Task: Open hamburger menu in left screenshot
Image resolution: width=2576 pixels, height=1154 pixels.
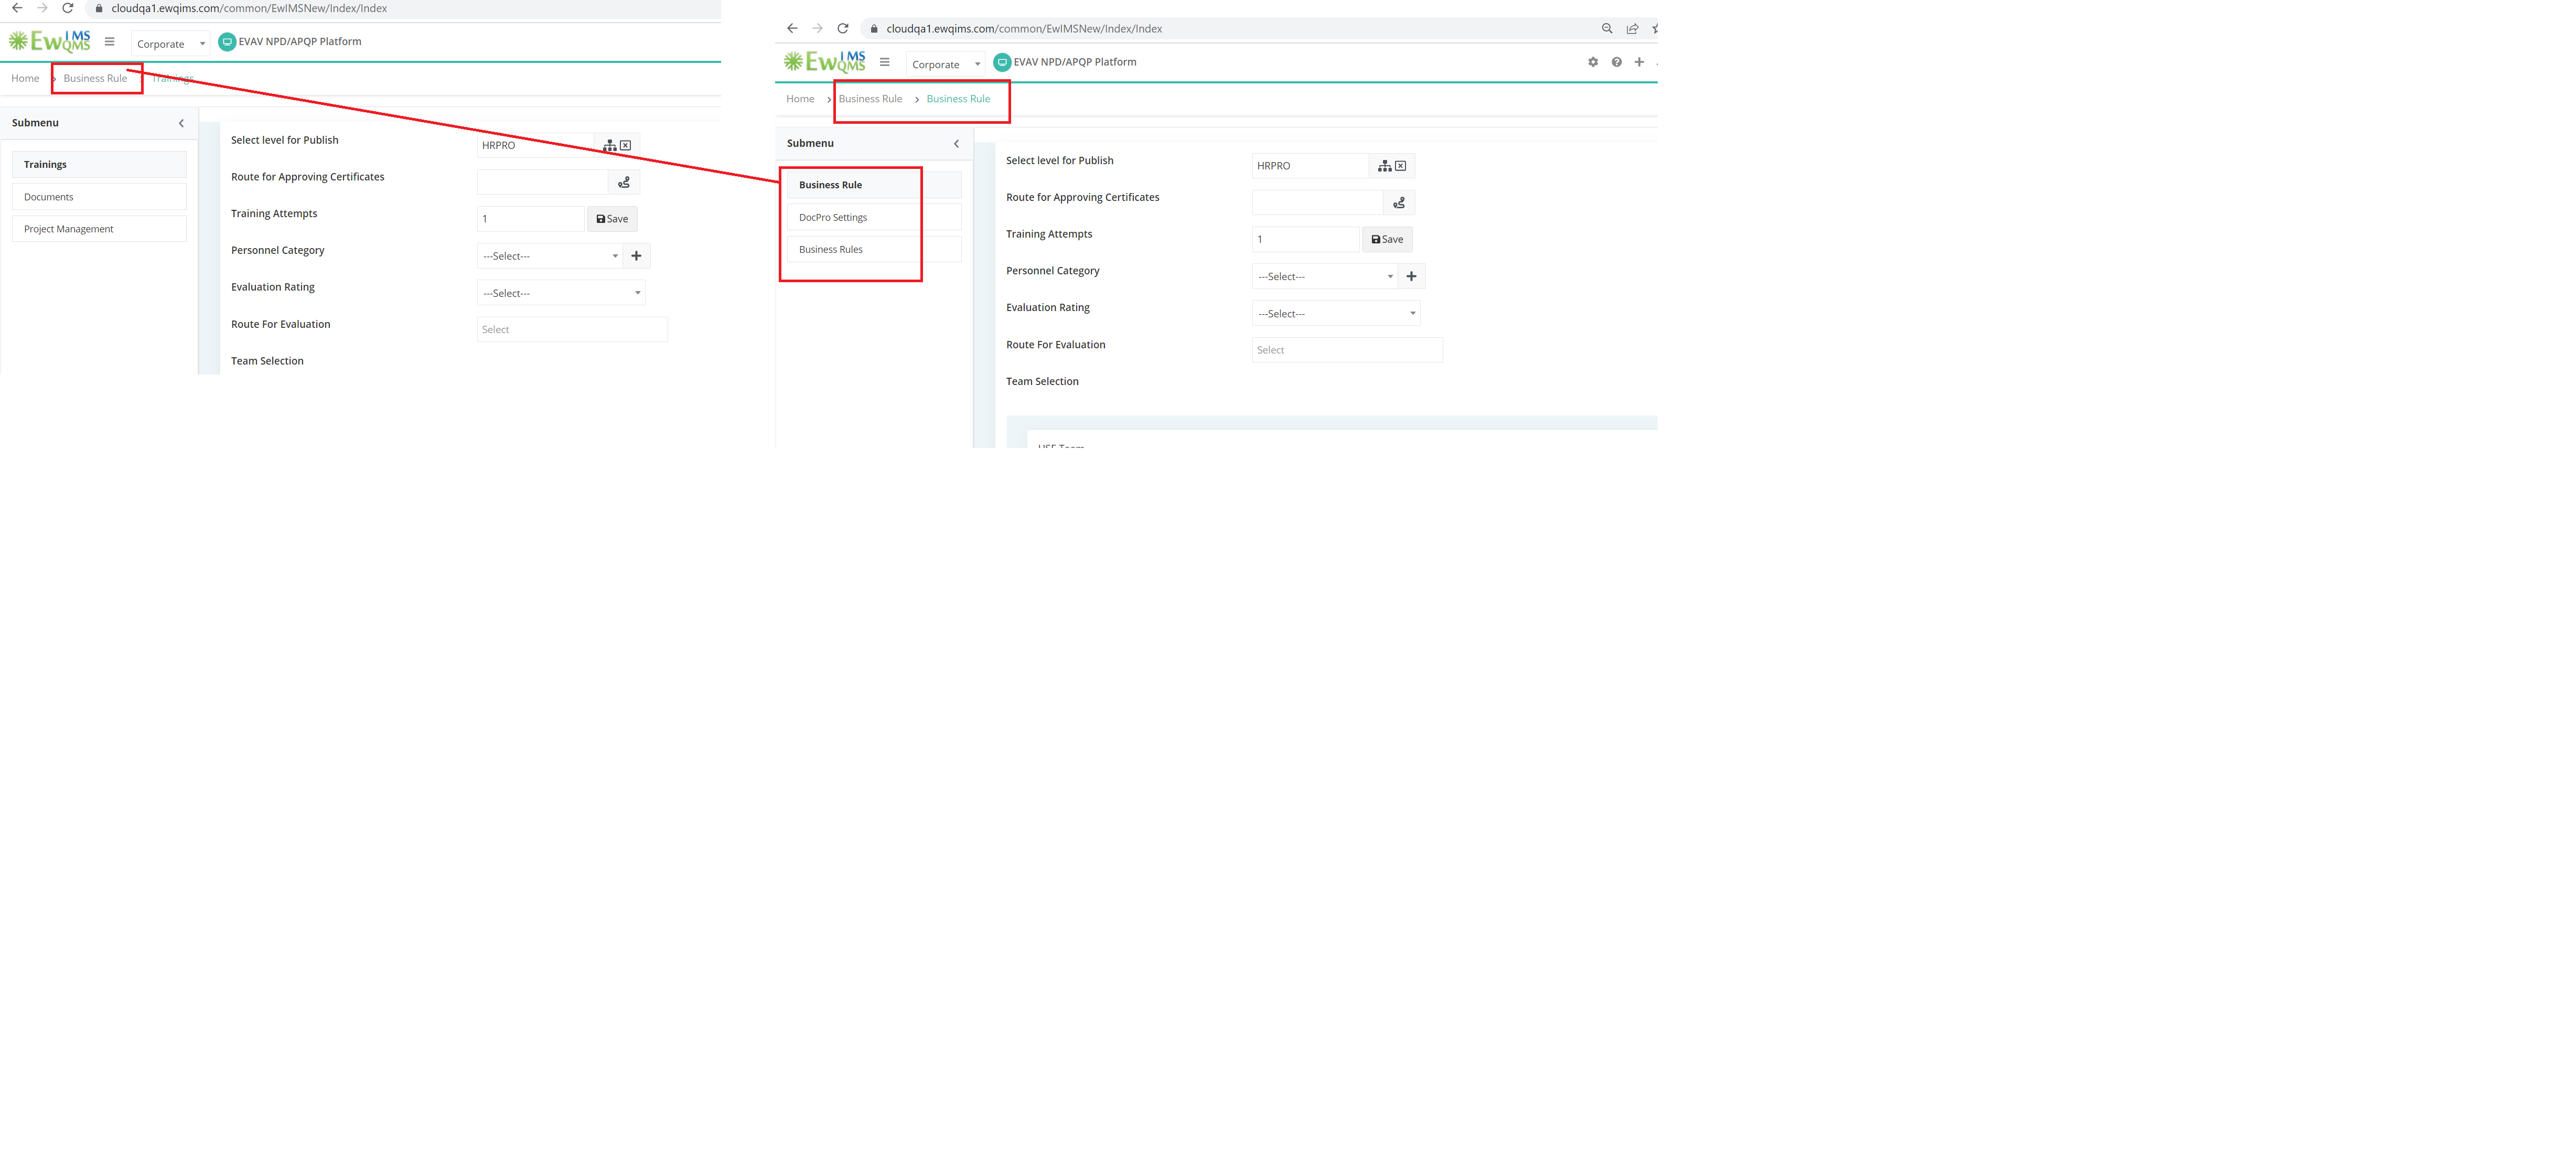Action: 110,42
